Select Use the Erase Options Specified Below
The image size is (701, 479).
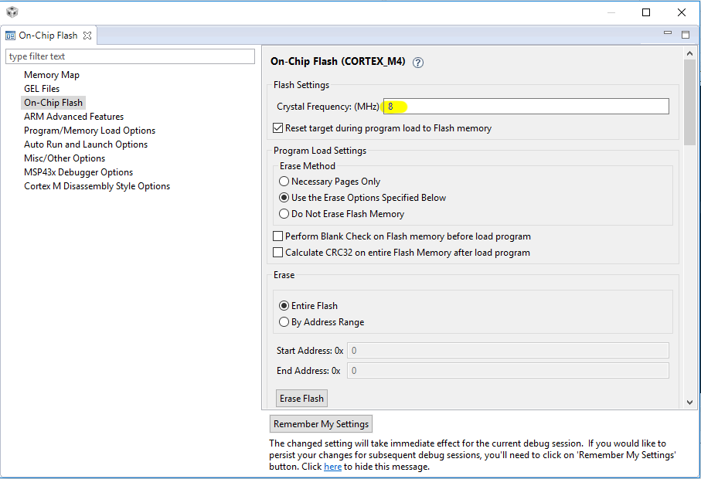click(284, 198)
